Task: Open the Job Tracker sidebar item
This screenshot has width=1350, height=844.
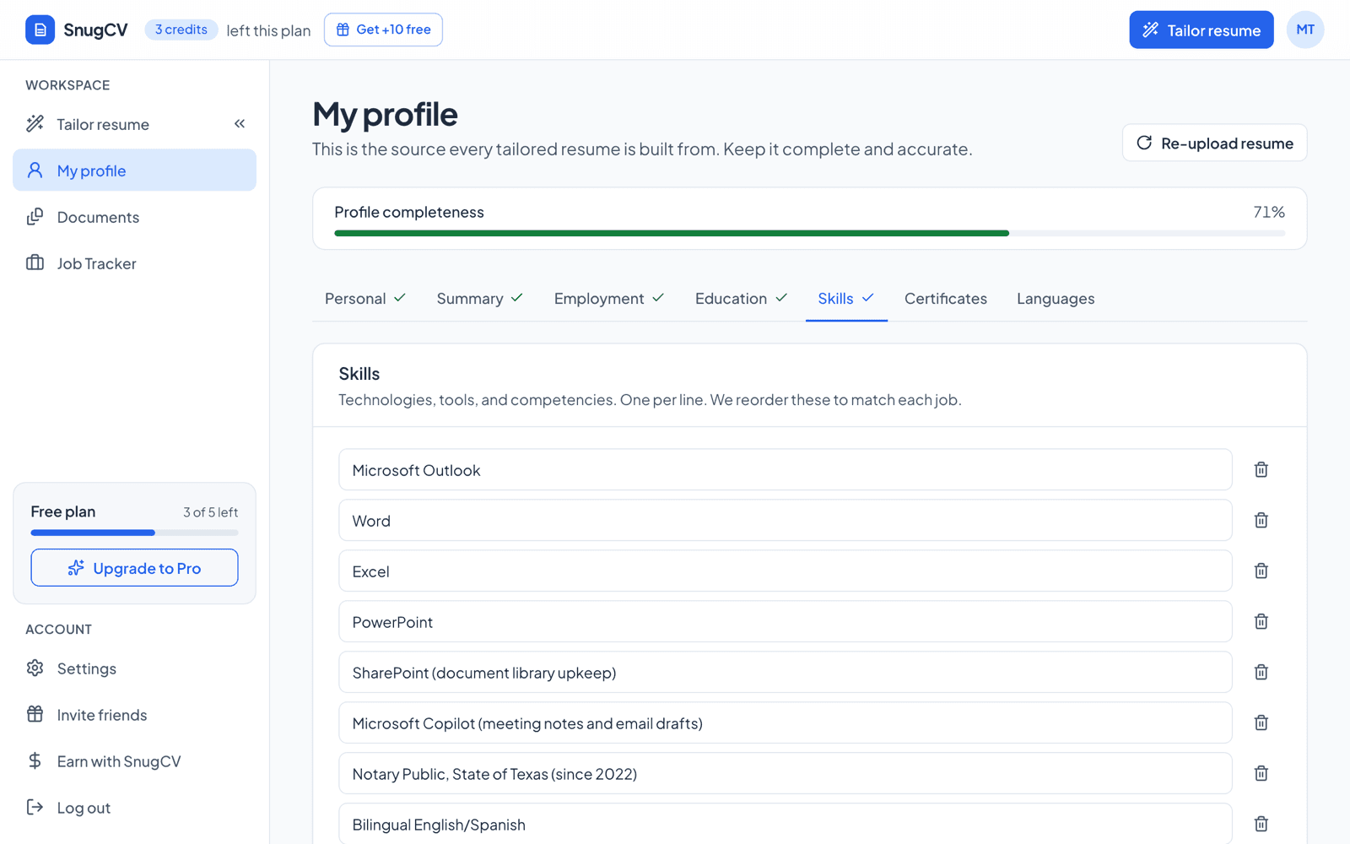Action: (x=134, y=263)
